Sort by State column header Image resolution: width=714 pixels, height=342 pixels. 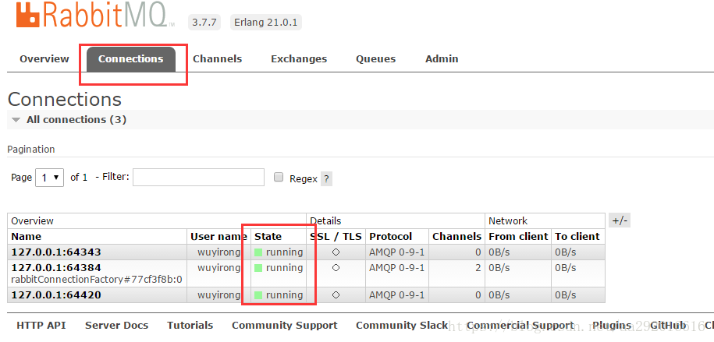click(268, 237)
